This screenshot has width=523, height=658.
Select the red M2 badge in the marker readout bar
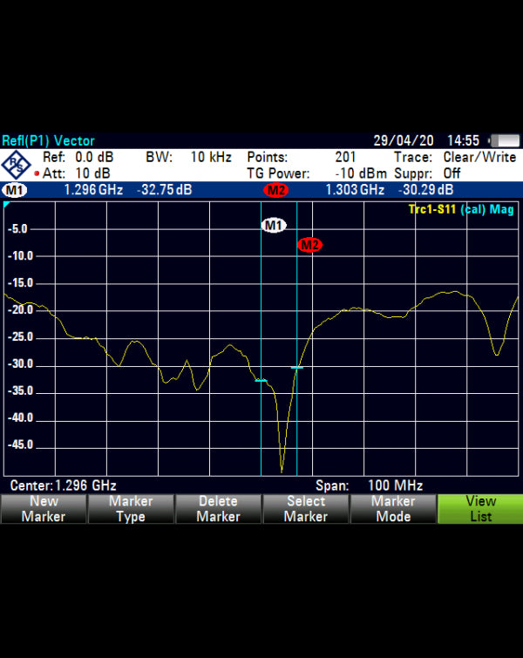(x=275, y=190)
